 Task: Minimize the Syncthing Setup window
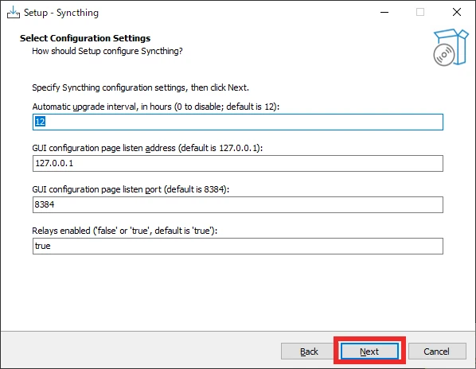[x=384, y=13]
